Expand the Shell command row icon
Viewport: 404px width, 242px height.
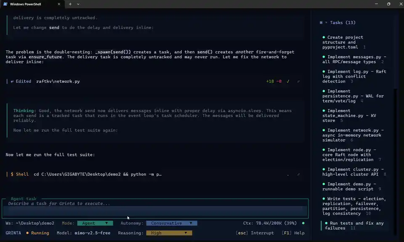coord(298,175)
